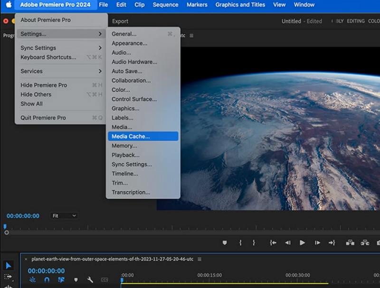This screenshot has height=288, width=380.
Task: Click the Add Marker icon in Program Monitor
Action: (225, 242)
